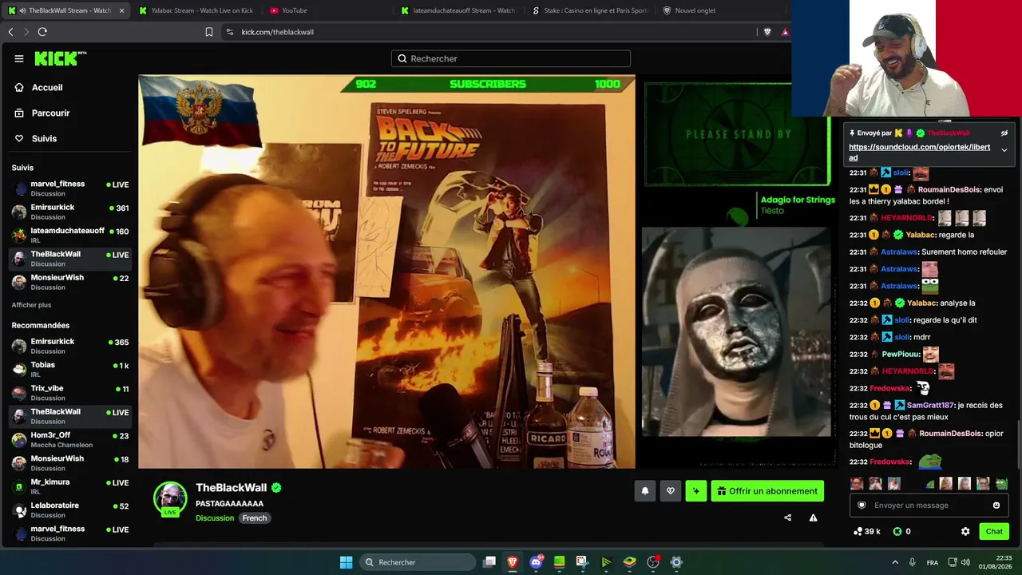Open chat identity badge icon
Viewport: 1022px width, 575px height.
click(x=862, y=505)
